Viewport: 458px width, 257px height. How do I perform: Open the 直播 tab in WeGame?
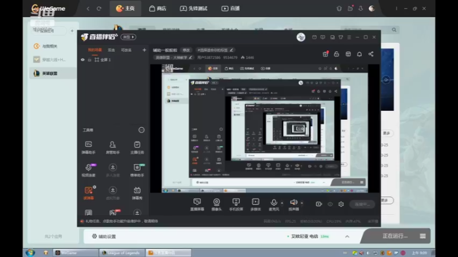coord(231,9)
